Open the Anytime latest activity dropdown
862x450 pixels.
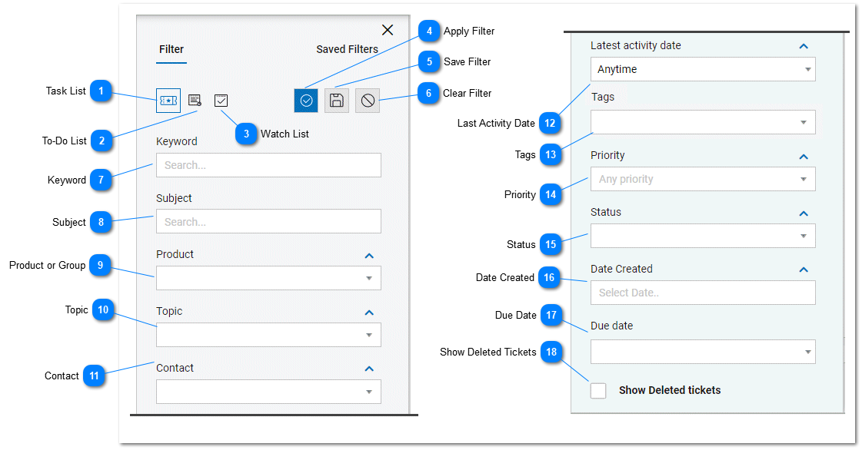pyautogui.click(x=703, y=69)
